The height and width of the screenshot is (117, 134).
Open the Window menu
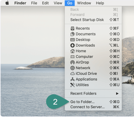(84, 3)
